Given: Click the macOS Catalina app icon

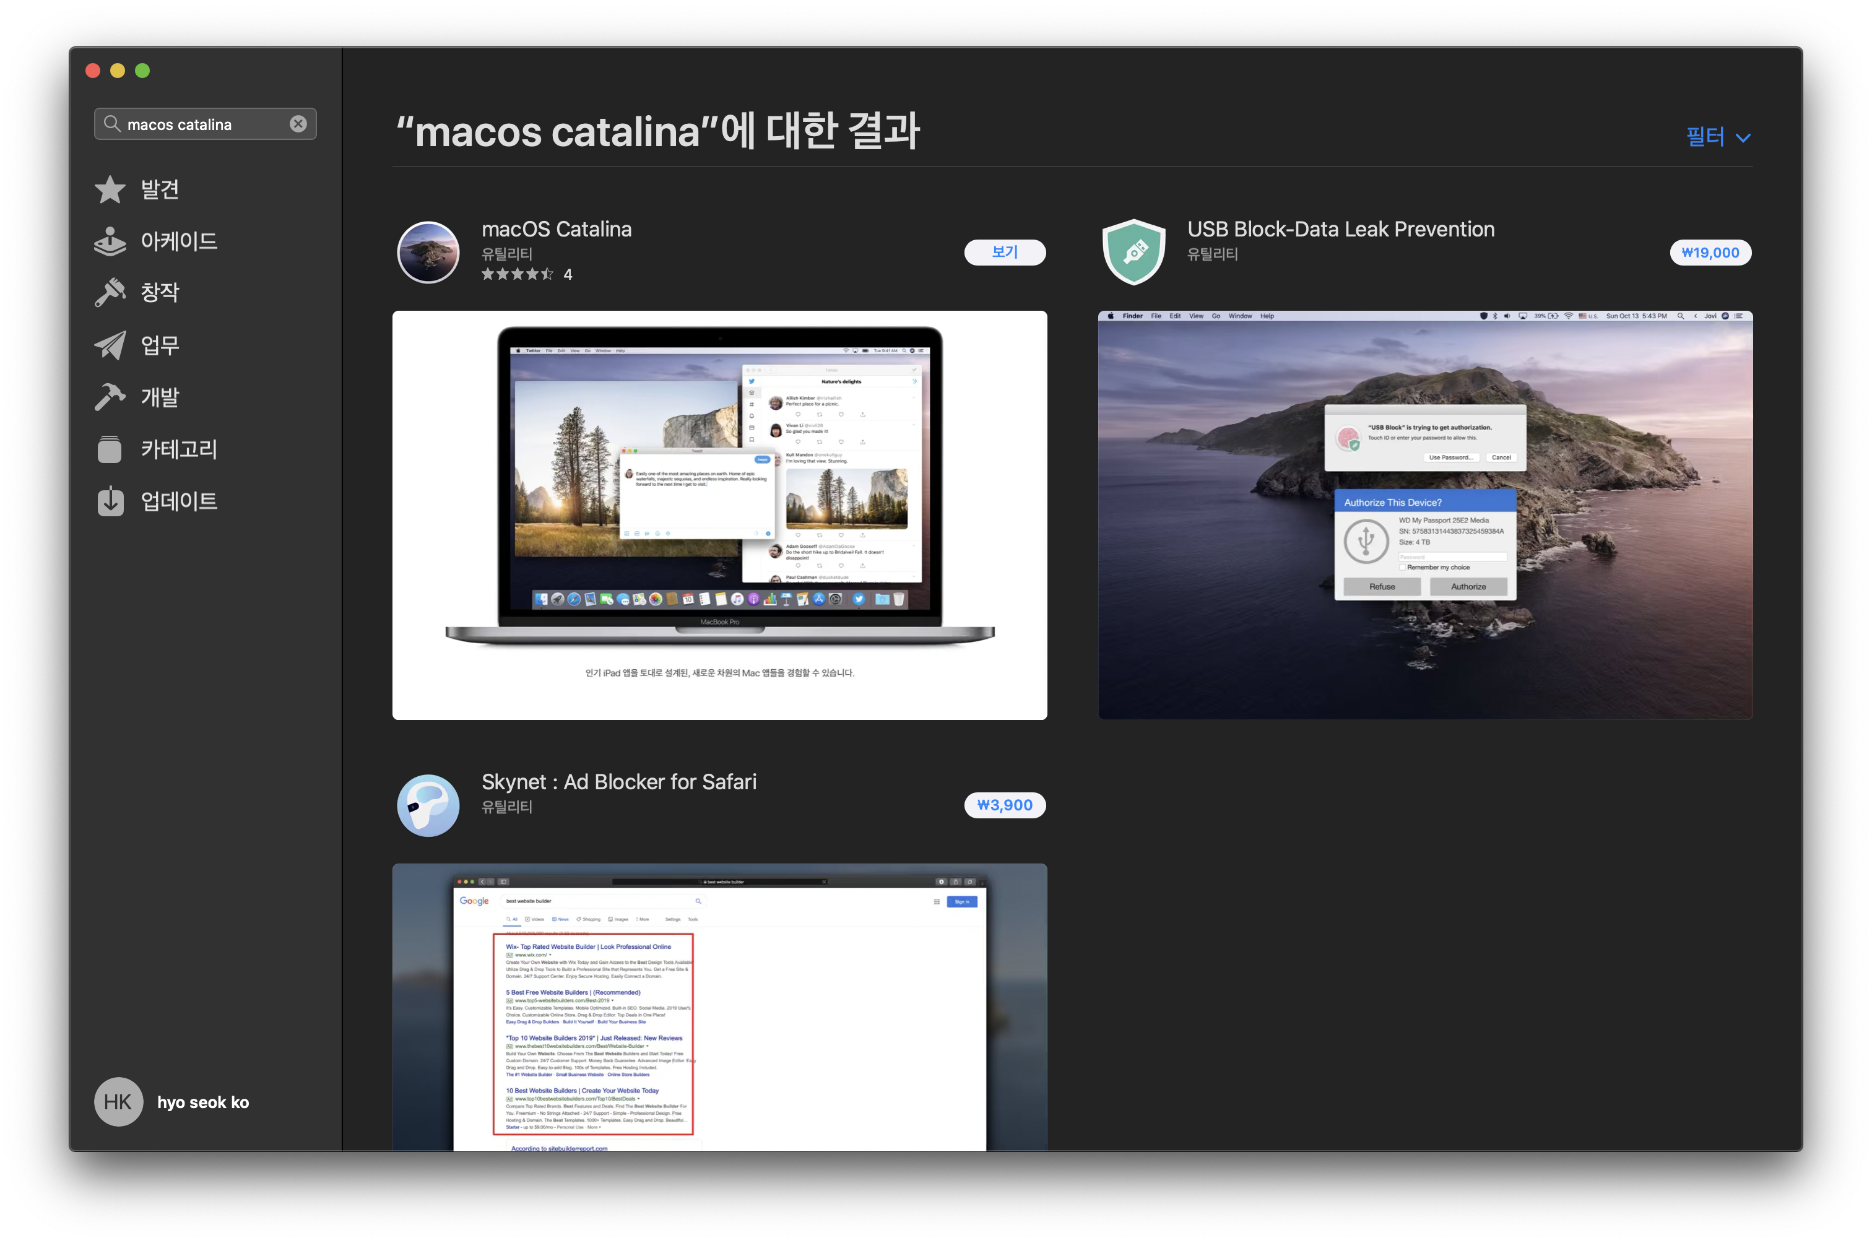Looking at the screenshot, I should (x=428, y=252).
